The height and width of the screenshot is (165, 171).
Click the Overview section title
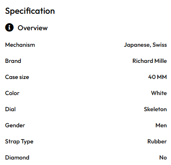click(x=33, y=28)
